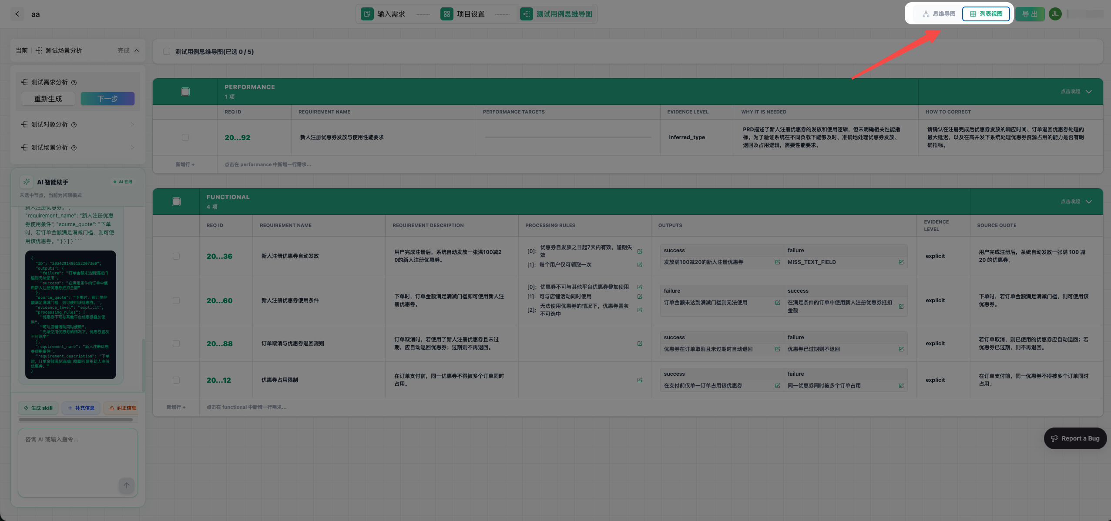Switch to 思维导图 view tab

939,14
